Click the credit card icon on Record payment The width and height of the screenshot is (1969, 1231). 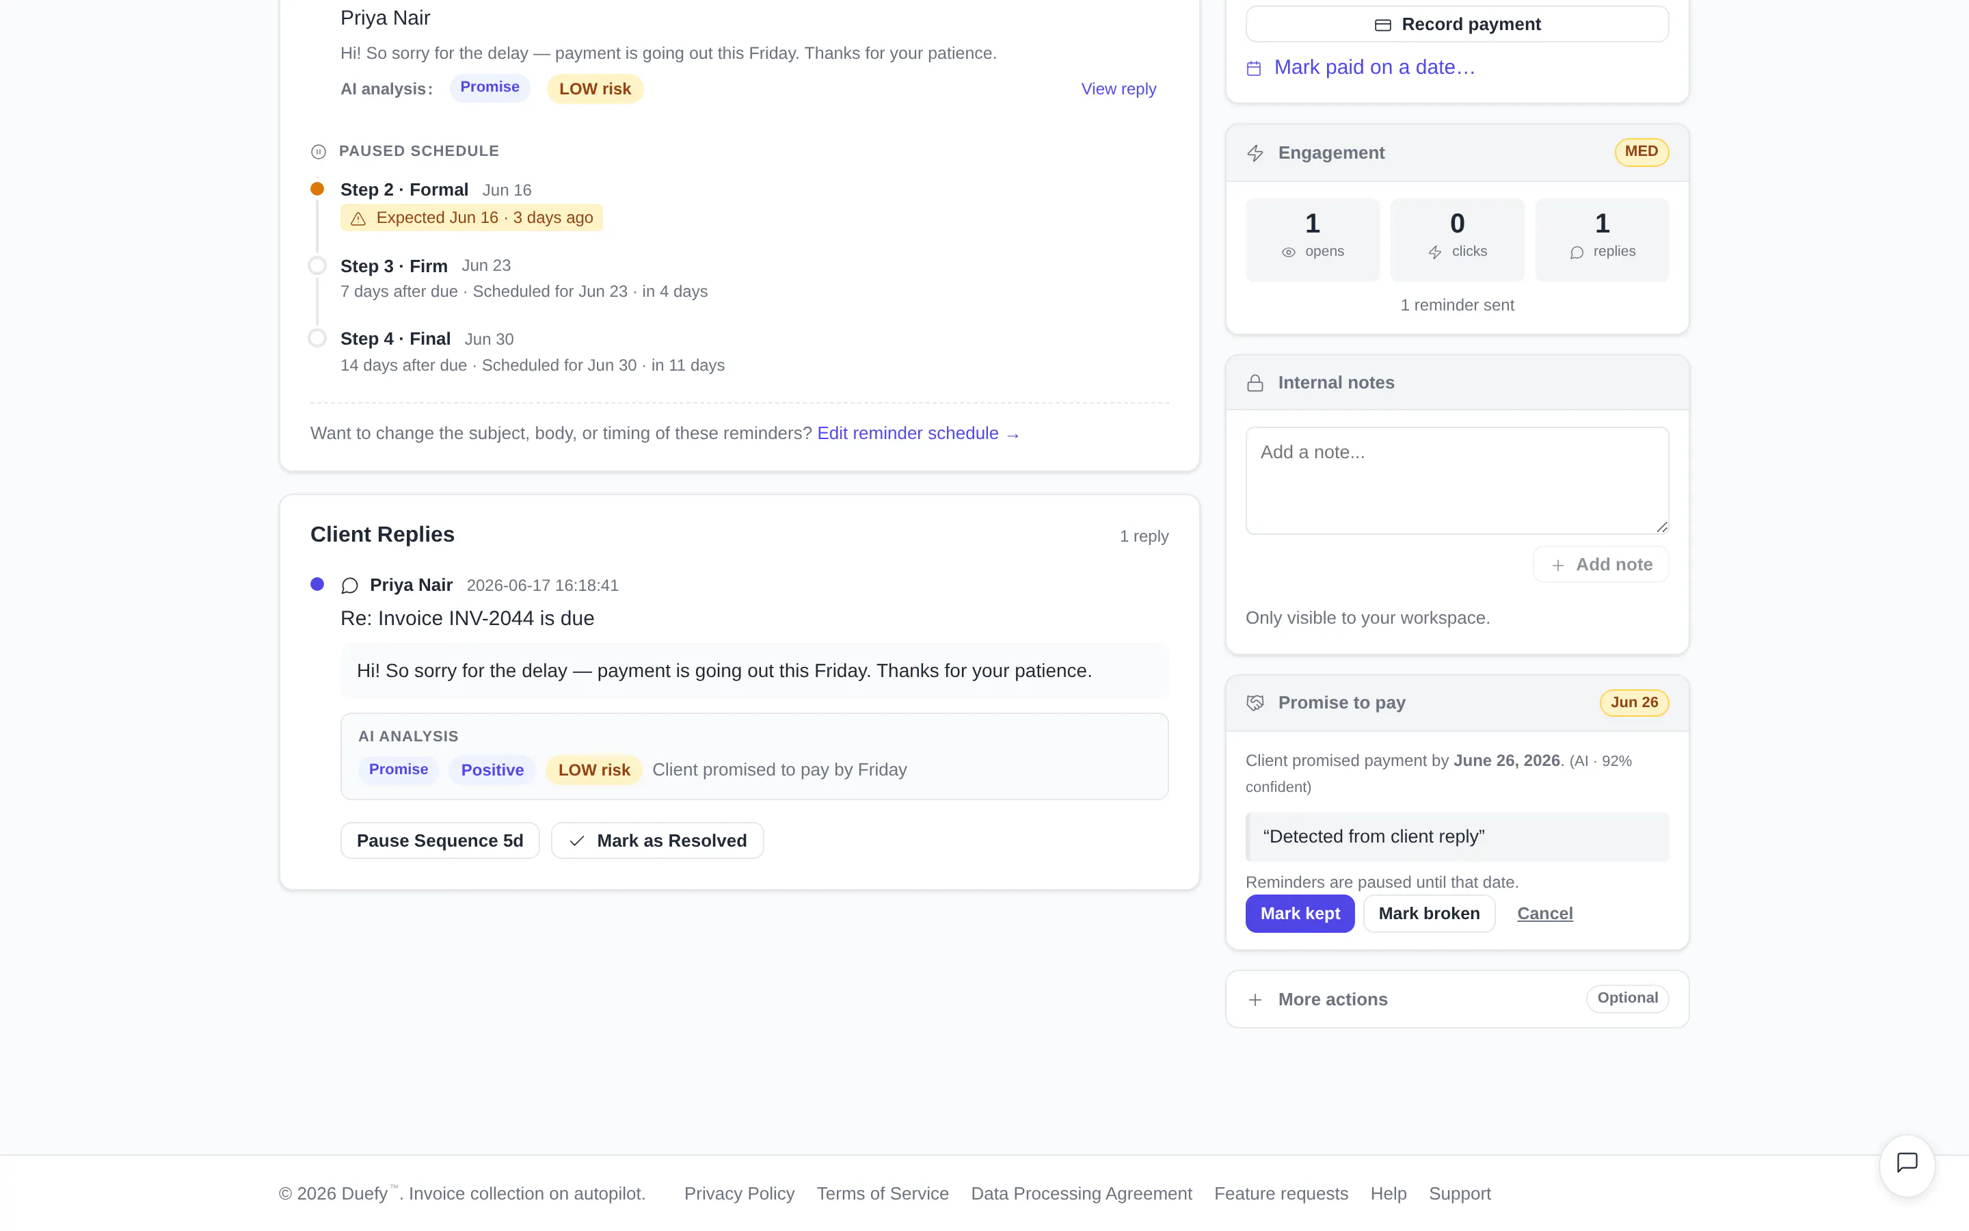click(x=1382, y=25)
